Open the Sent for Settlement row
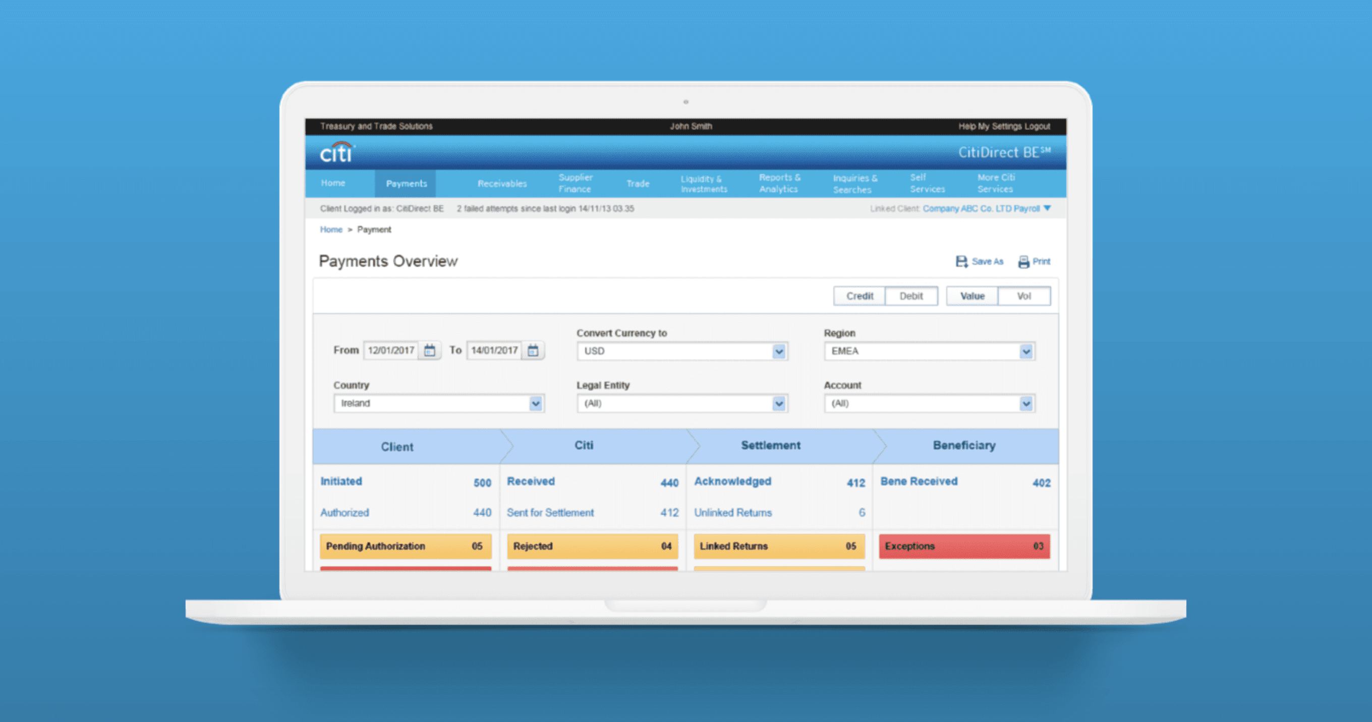Screen dimensions: 1372x722 pos(592,512)
